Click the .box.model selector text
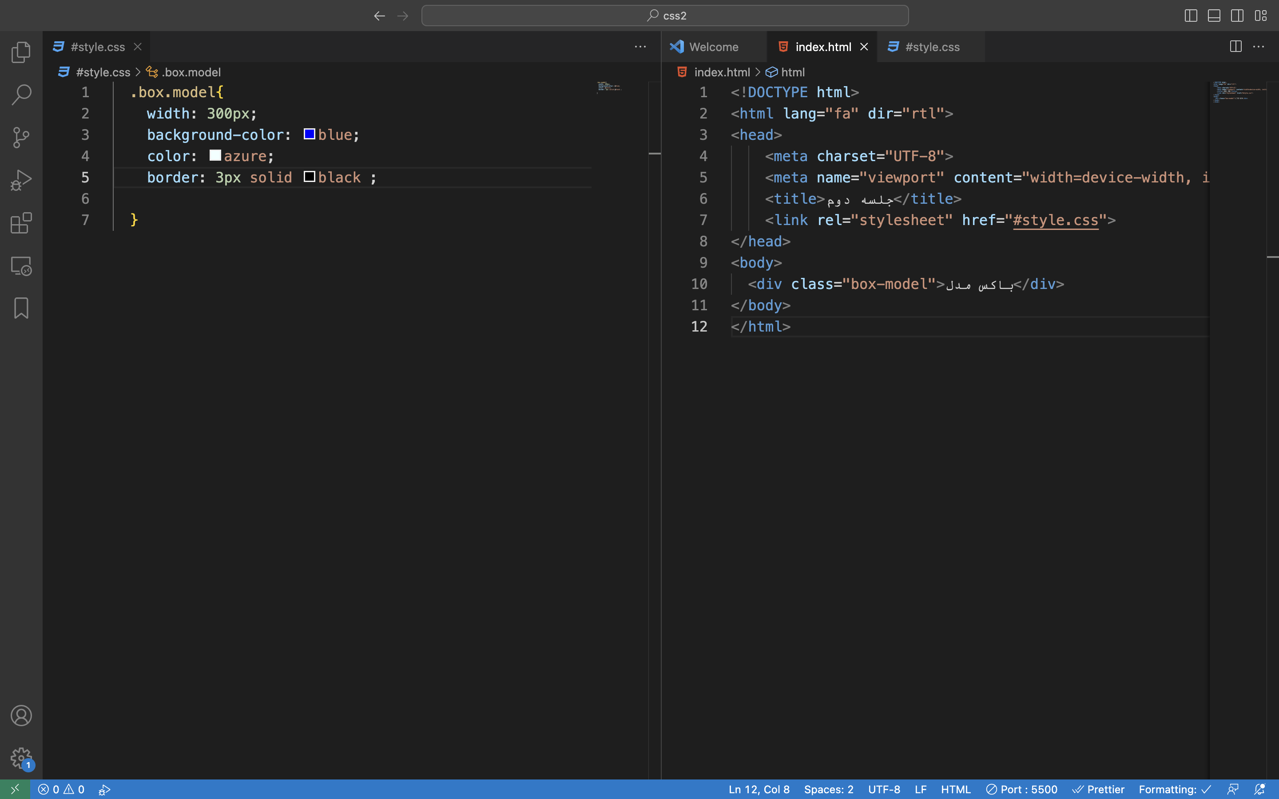 click(x=172, y=92)
